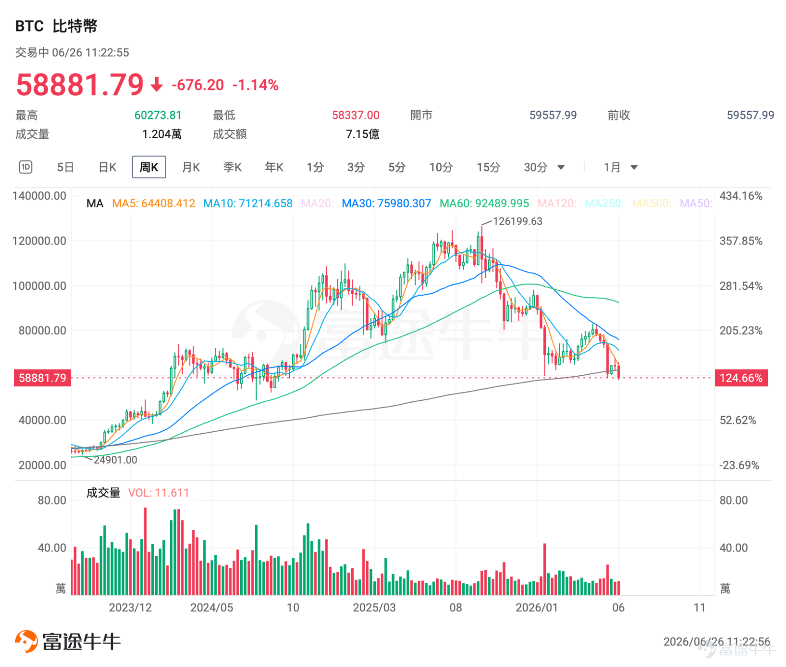Click the 前收 value 59557.99

(751, 115)
